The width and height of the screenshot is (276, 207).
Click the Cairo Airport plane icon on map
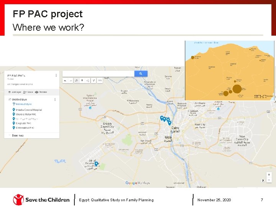(218, 109)
